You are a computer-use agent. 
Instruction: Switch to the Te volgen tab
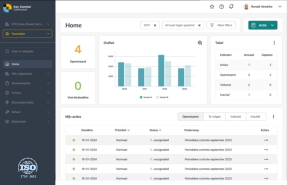[x=214, y=117]
